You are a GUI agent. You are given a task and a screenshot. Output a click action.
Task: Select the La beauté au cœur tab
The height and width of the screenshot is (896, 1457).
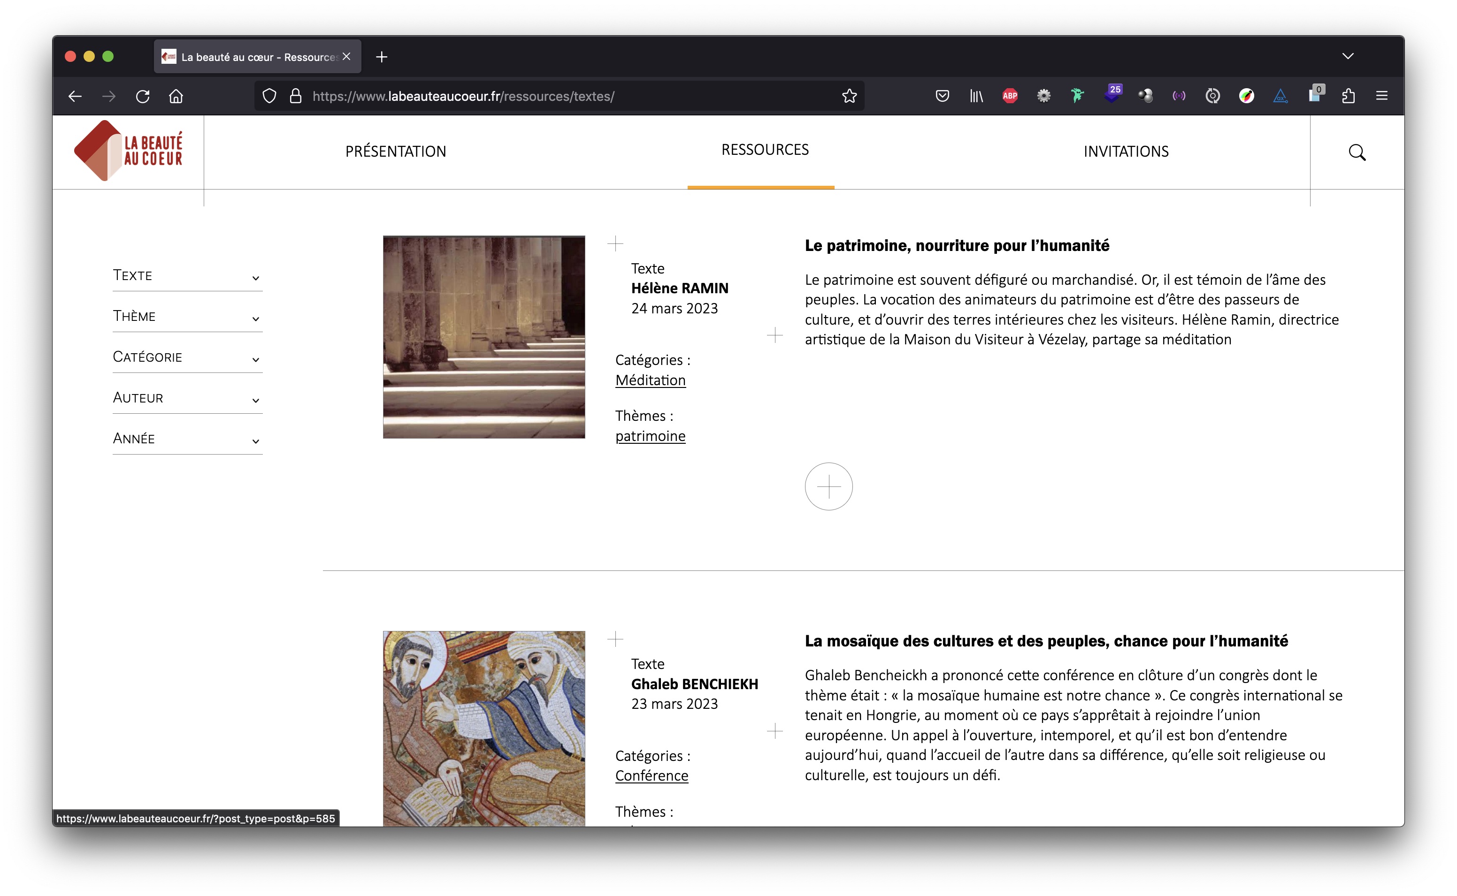pyautogui.click(x=257, y=56)
